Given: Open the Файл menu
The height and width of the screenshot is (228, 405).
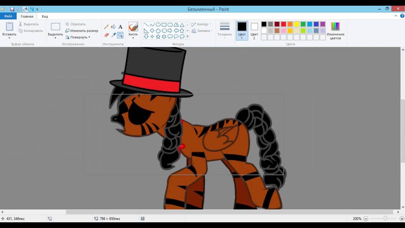Looking at the screenshot, I should click(8, 16).
